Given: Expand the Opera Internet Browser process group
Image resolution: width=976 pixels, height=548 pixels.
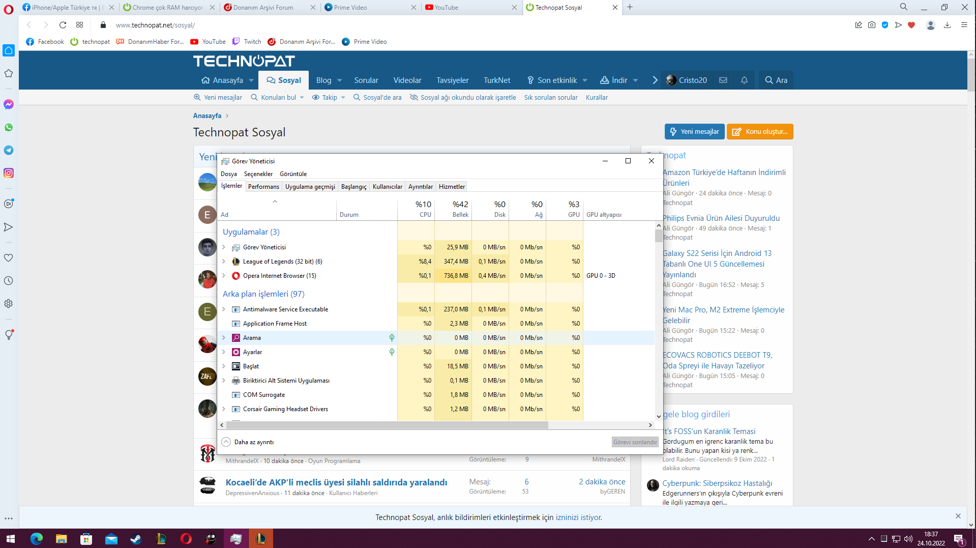Looking at the screenshot, I should click(224, 276).
